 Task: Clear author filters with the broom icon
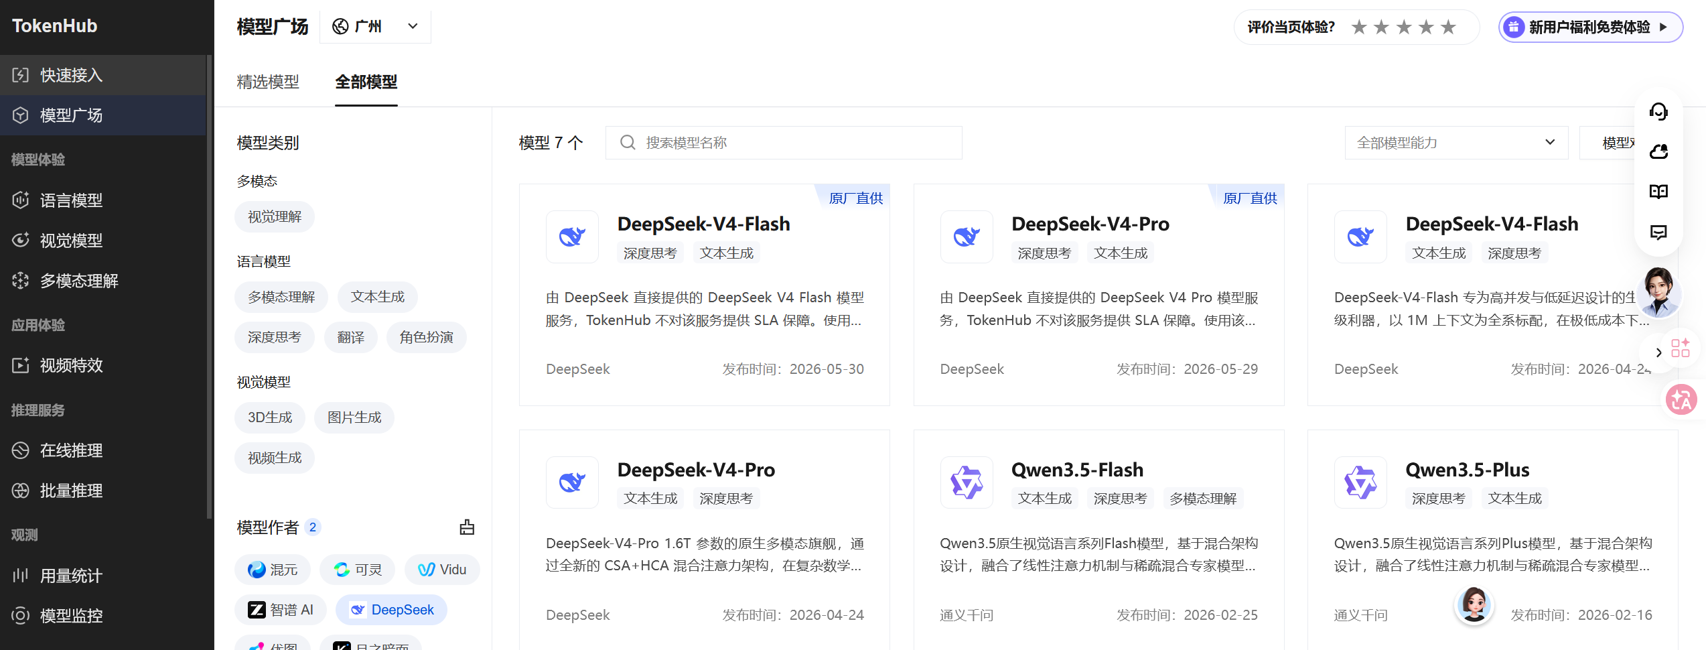click(x=467, y=527)
